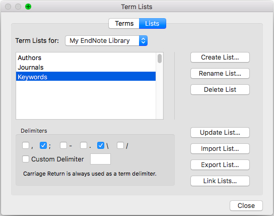The height and width of the screenshot is (216, 274).
Task: Click the Link Lists button
Action: 220,181
